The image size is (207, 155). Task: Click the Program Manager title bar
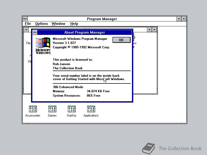[x=102, y=19]
